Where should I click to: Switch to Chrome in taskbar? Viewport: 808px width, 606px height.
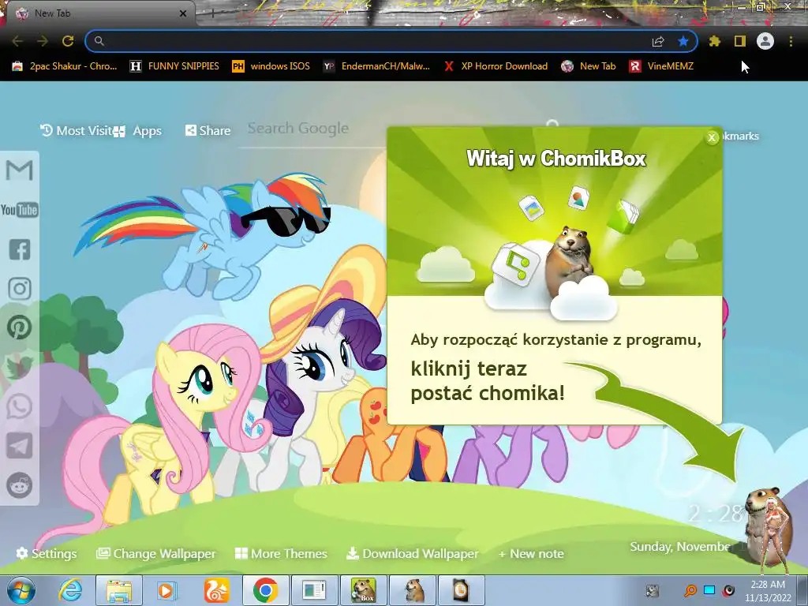pyautogui.click(x=265, y=590)
